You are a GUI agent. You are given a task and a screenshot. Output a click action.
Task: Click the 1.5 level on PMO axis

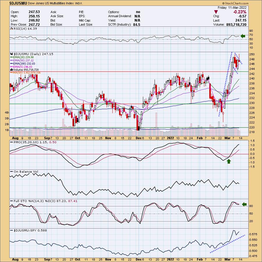252,141
